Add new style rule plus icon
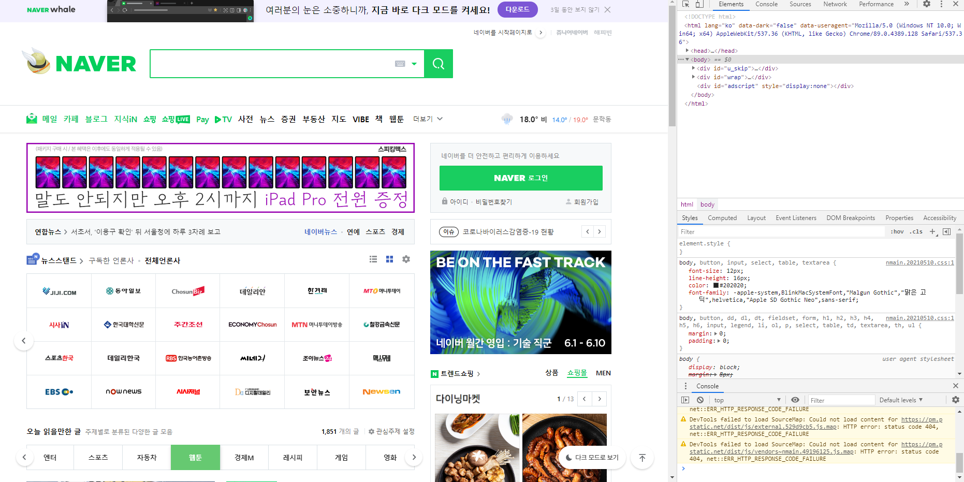The width and height of the screenshot is (964, 482). 932,231
